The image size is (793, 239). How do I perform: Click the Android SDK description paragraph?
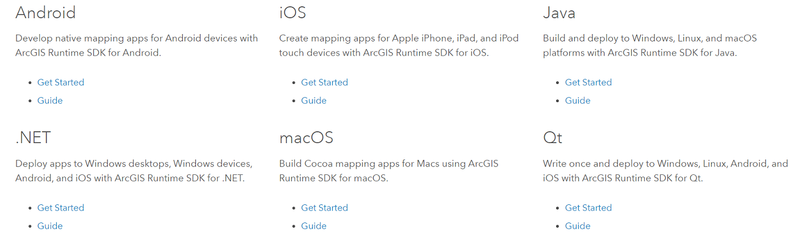(136, 45)
